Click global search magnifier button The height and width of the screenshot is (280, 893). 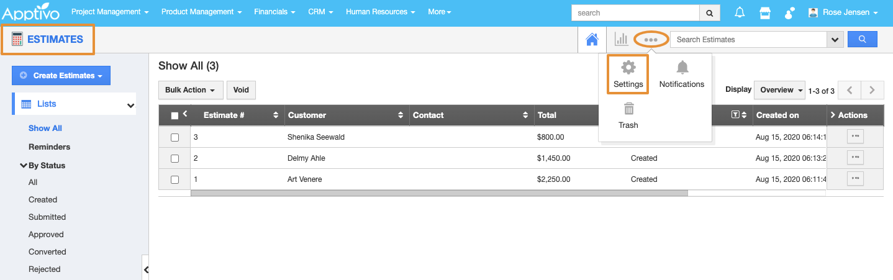pos(709,12)
